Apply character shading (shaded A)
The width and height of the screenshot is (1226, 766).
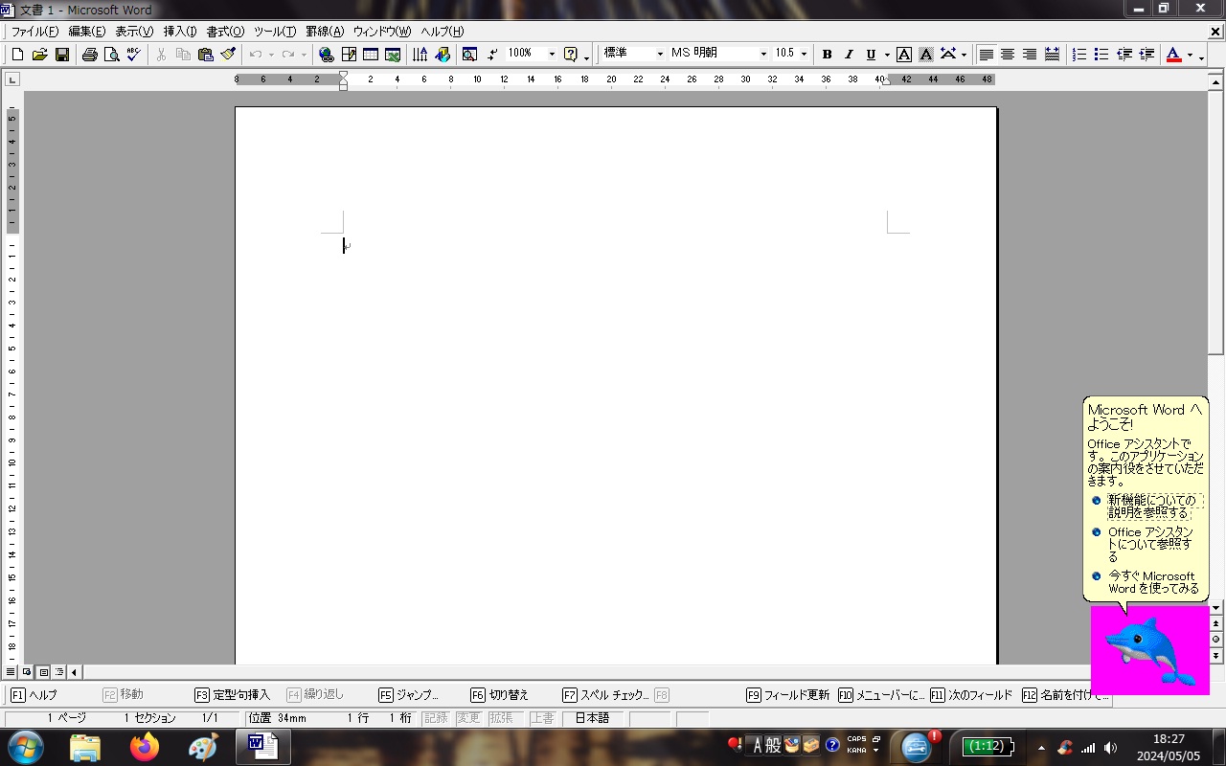[926, 55]
